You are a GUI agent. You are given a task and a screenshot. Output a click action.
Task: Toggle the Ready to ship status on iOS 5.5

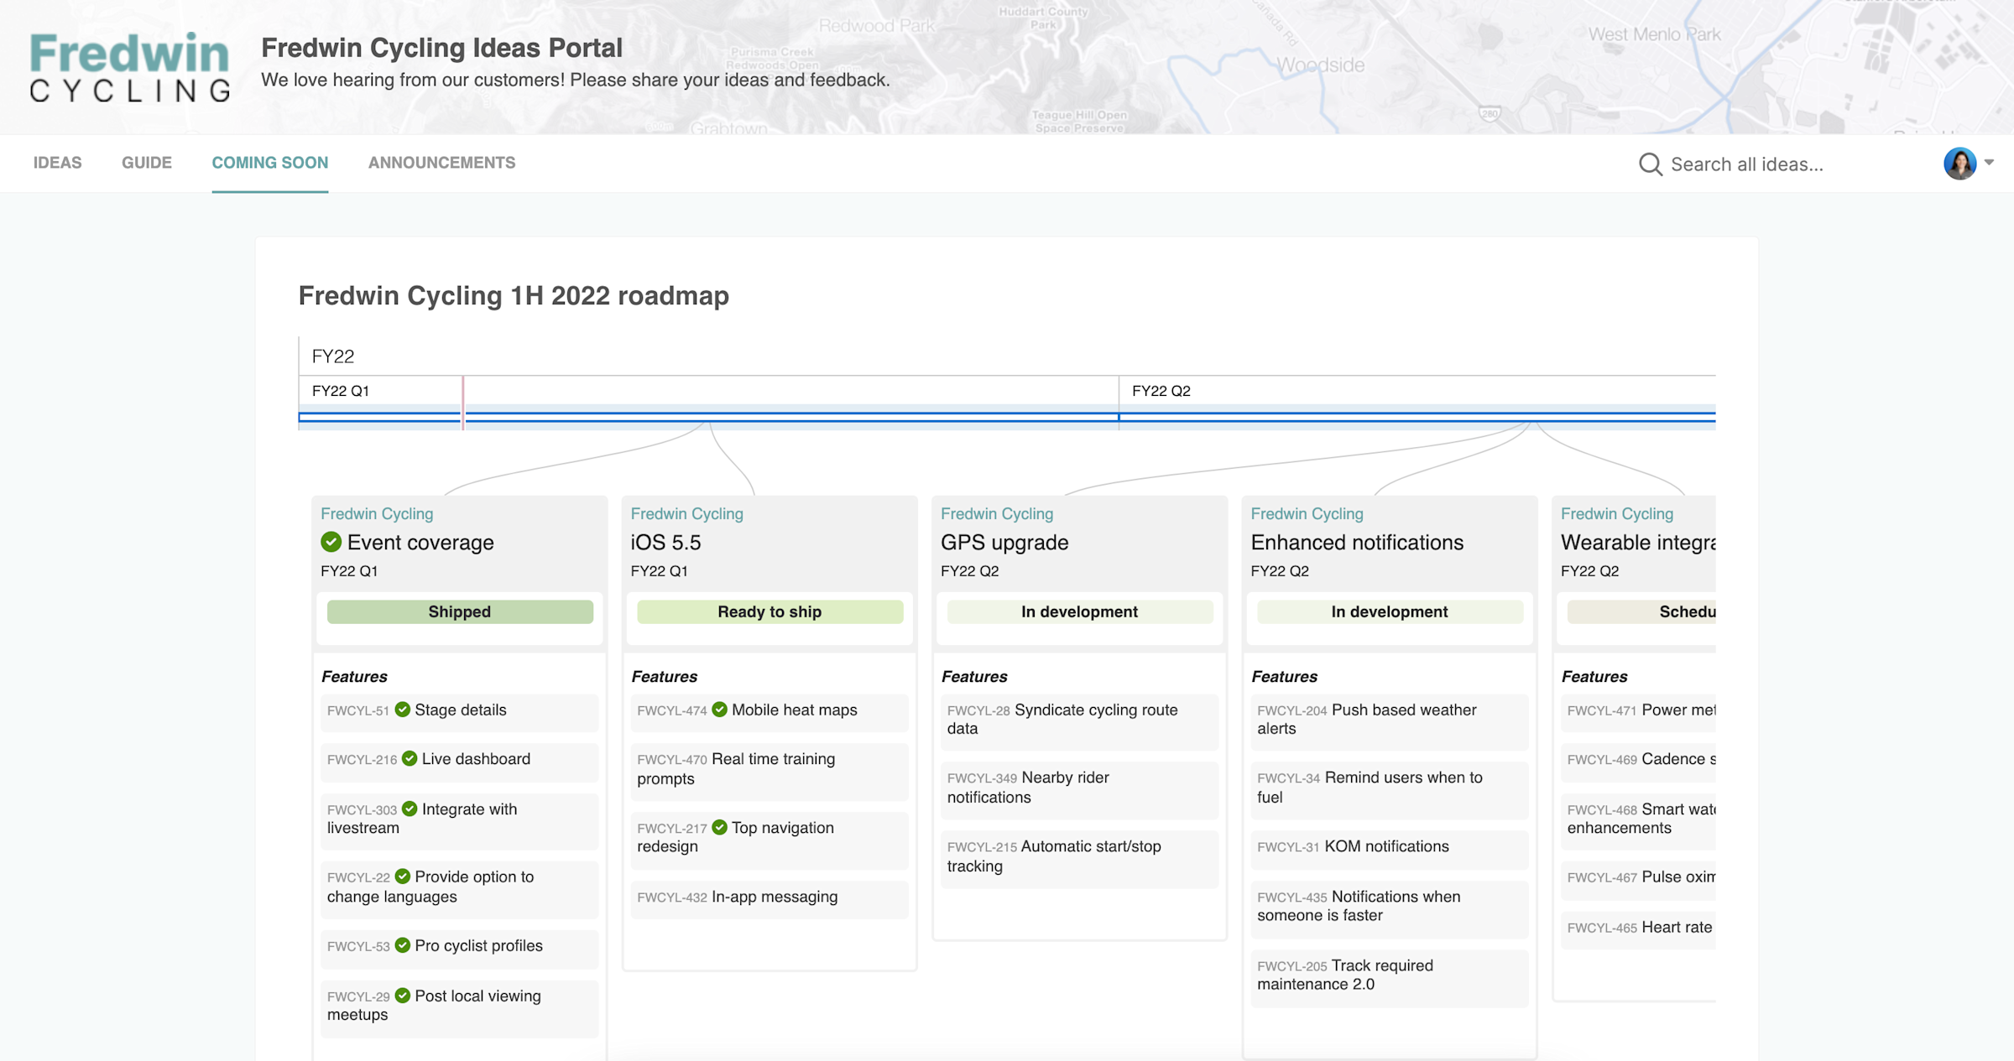pos(770,611)
